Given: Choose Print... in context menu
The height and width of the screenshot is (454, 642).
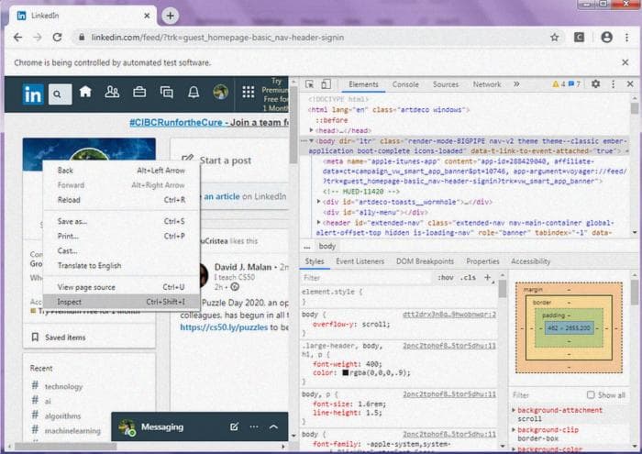Looking at the screenshot, I should 121,236.
